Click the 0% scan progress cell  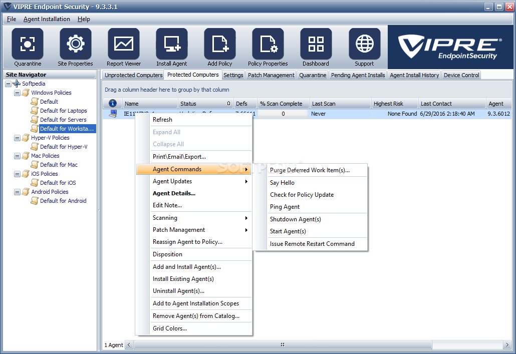coord(283,114)
